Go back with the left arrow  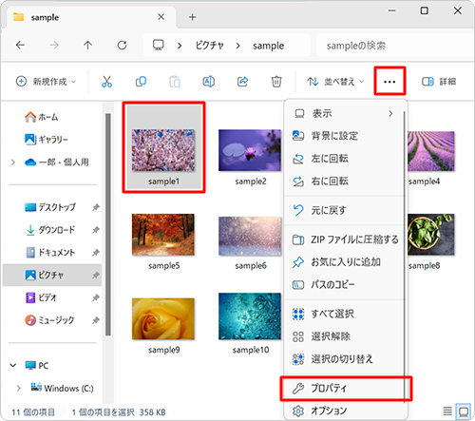point(20,46)
